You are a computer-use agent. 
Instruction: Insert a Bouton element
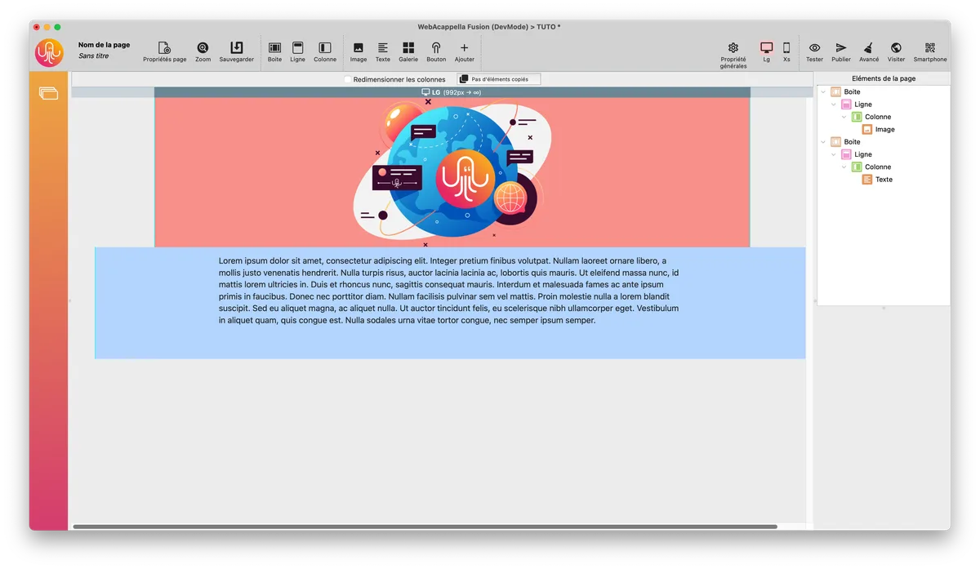pos(436,48)
